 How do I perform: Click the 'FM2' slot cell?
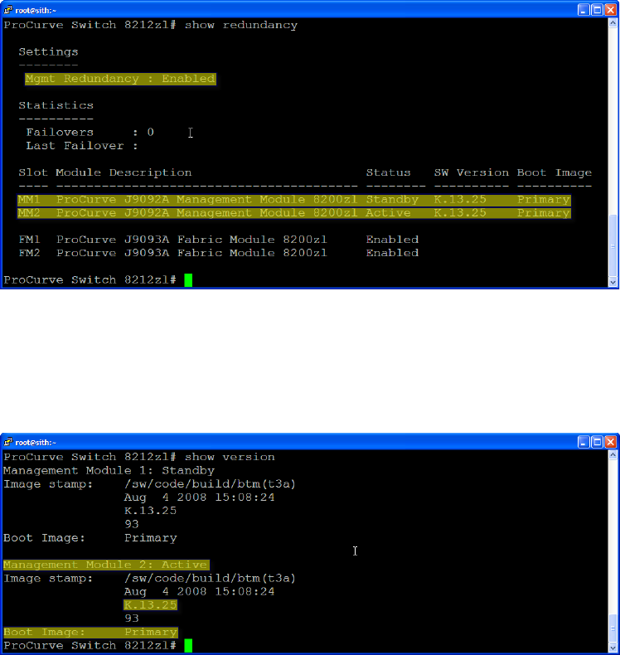29,253
